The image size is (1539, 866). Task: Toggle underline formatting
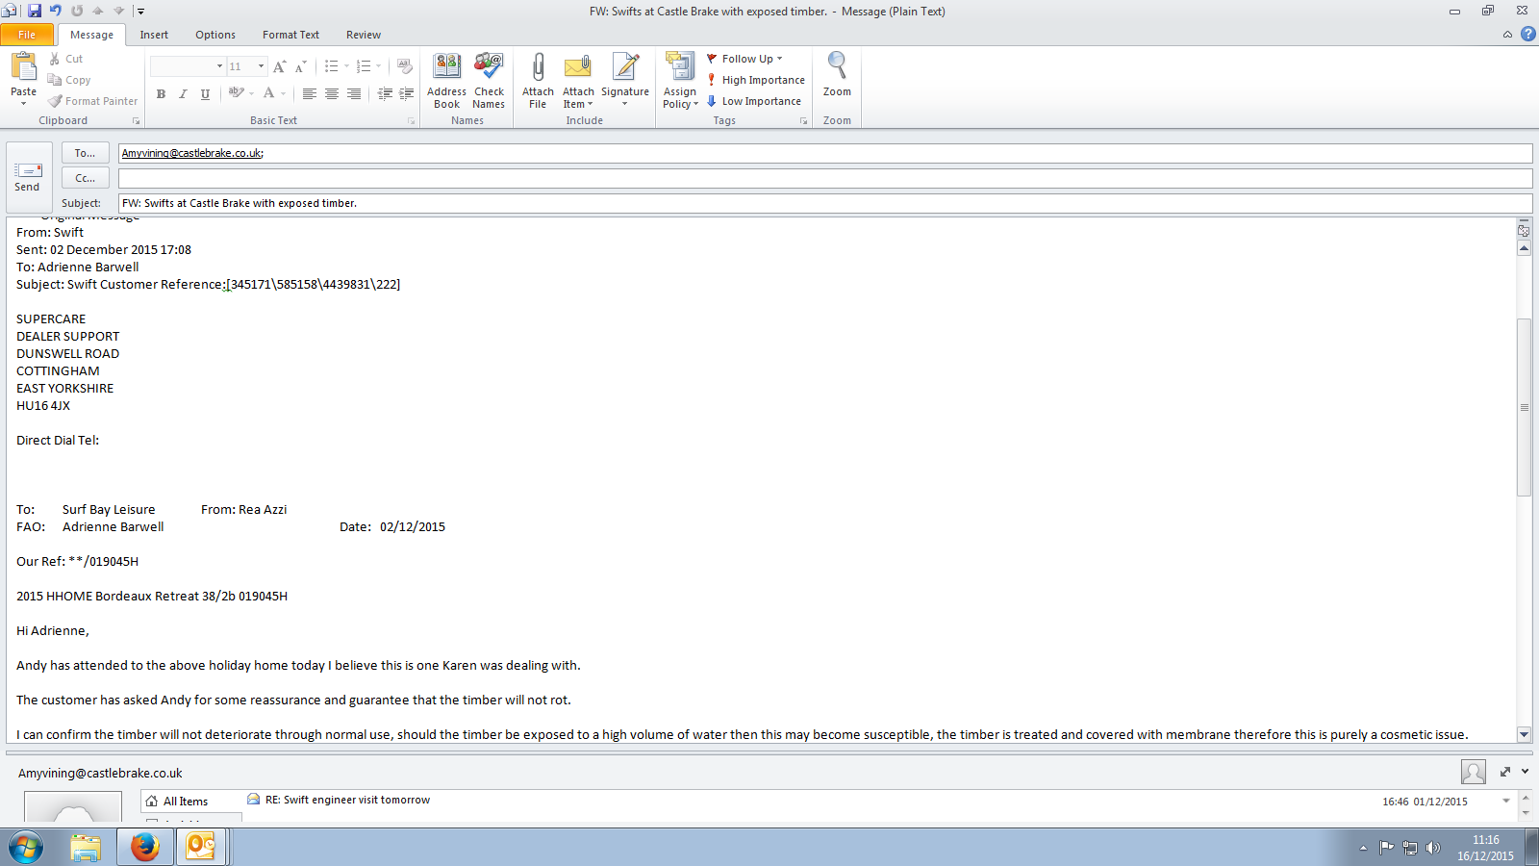pyautogui.click(x=205, y=94)
